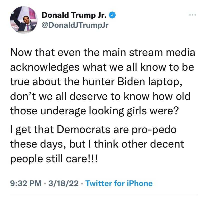Click the second paragraph starting 'I get that'
This screenshot has height=199, width=207.
click(x=97, y=144)
